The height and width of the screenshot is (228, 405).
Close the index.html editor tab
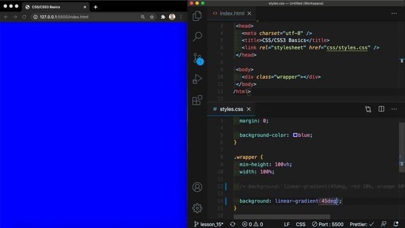pyautogui.click(x=249, y=13)
